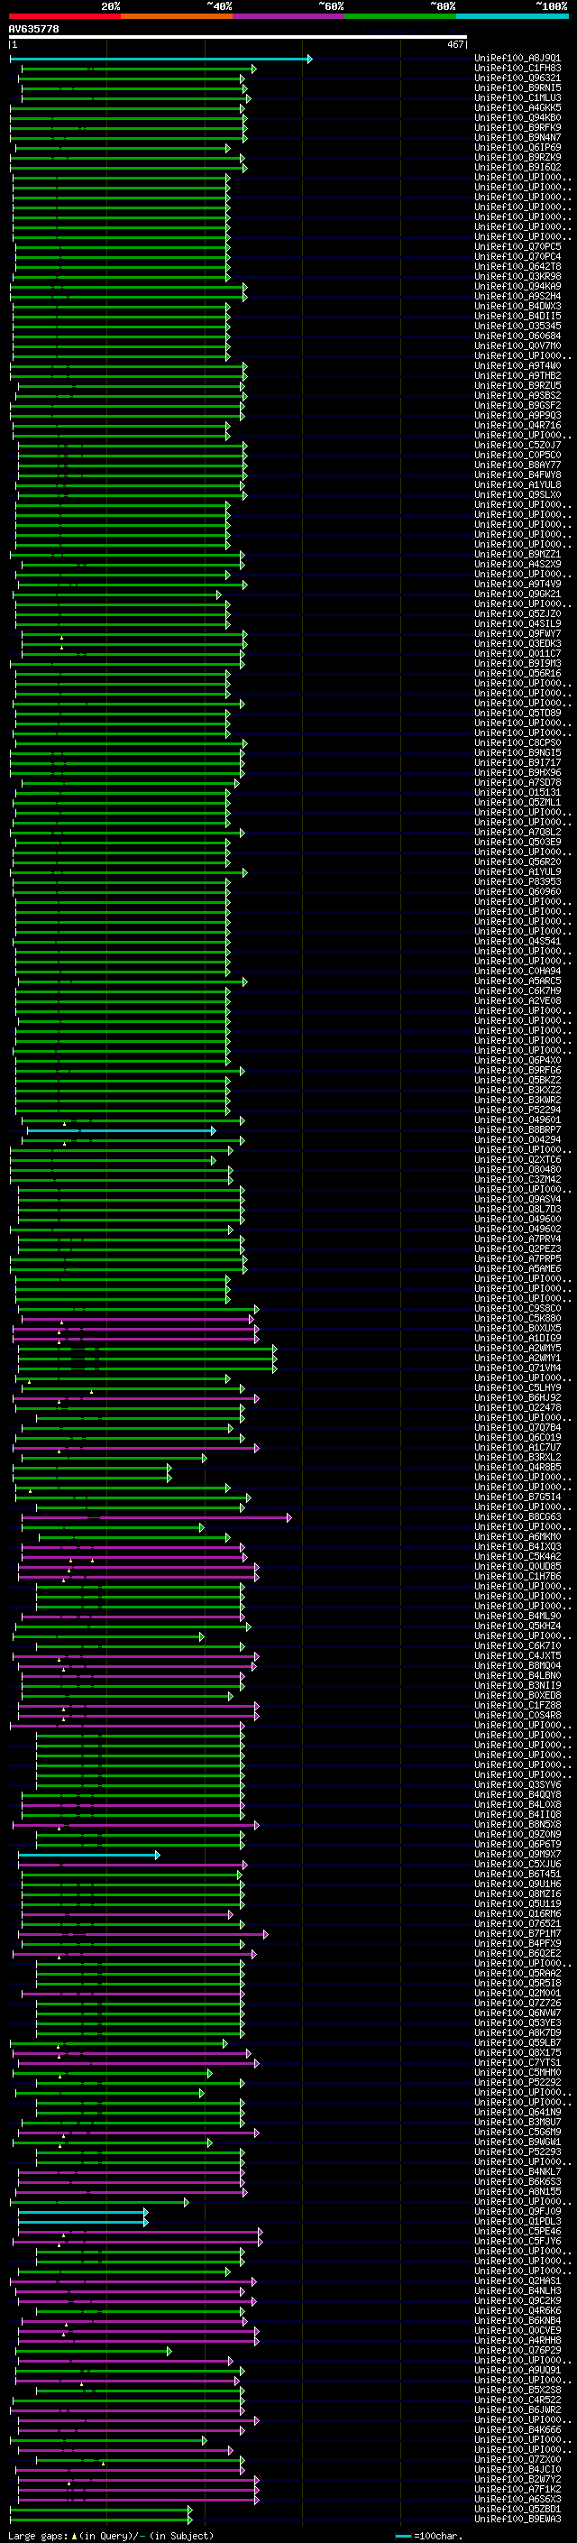Screen dimensions: 577x2543
Task: Select hit label UniRef100_B4ML90
Action: coord(517,1616)
